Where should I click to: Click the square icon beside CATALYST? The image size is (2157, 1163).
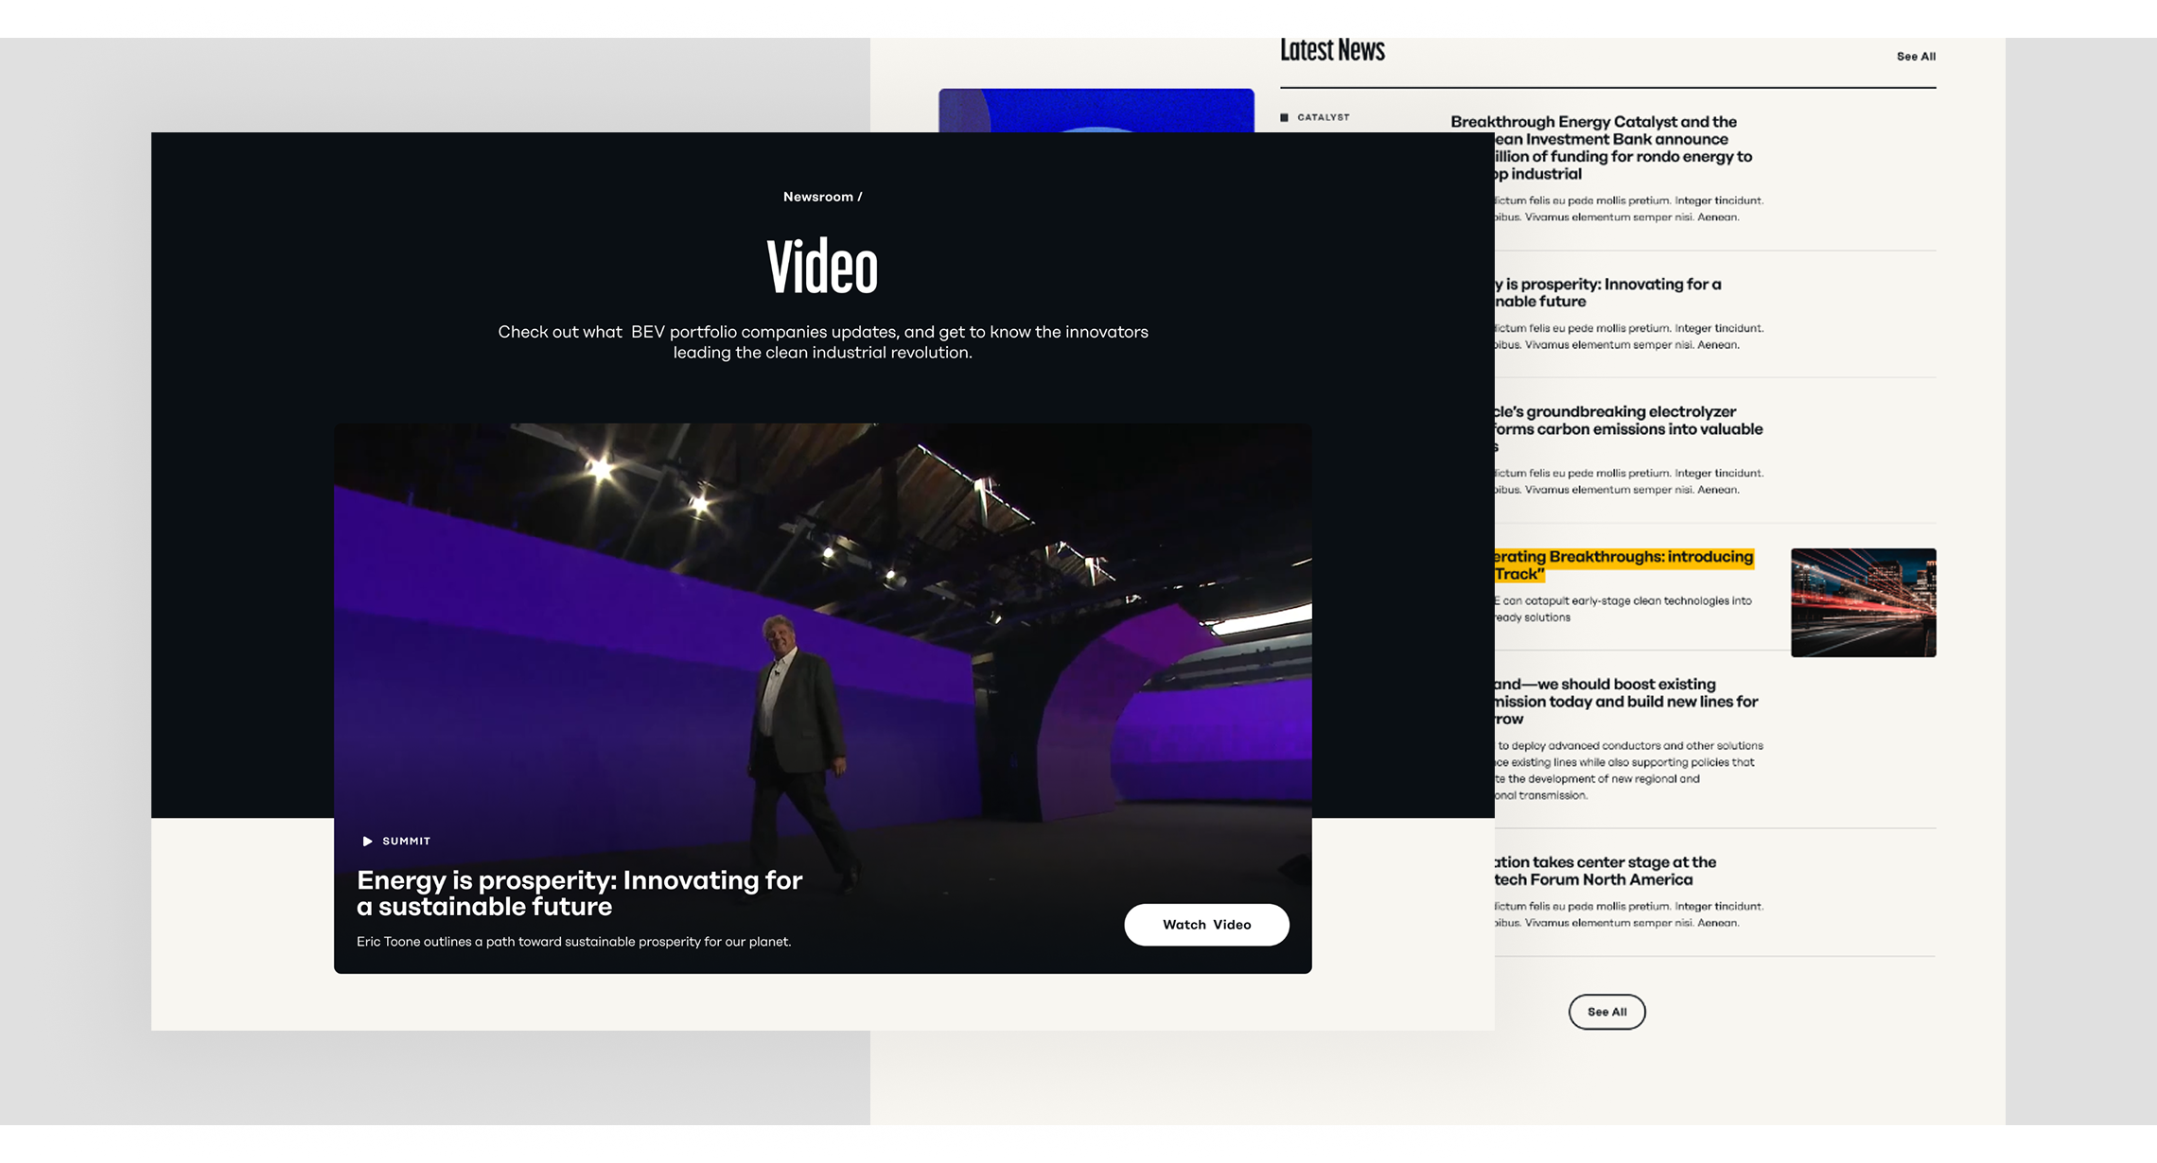click(x=1284, y=117)
